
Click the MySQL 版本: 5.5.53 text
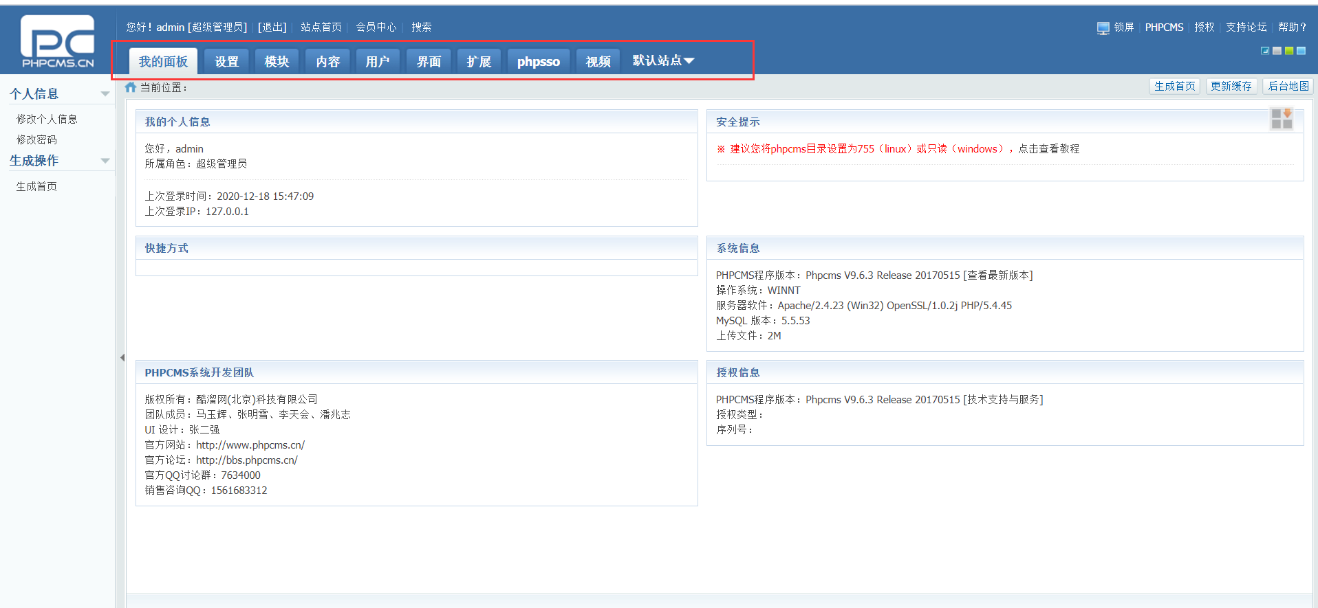coord(763,320)
